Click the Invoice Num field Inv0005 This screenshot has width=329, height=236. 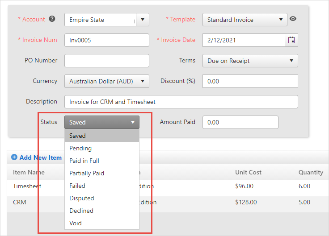[107, 40]
